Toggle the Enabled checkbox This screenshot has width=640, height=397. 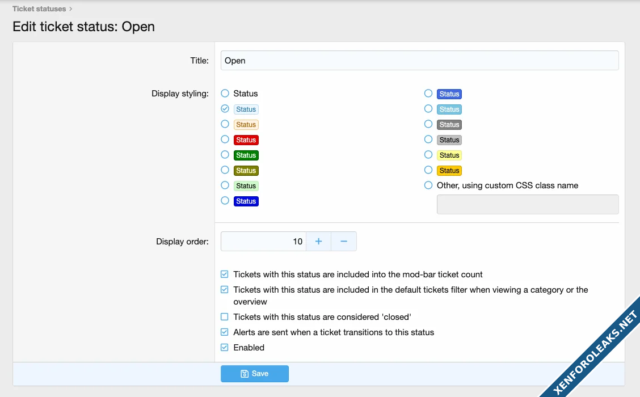coord(225,348)
